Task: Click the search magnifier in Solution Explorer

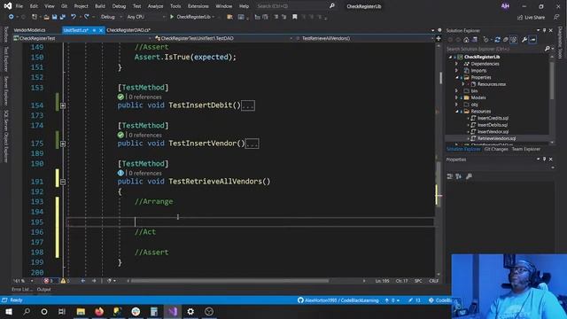Action: pos(548,49)
